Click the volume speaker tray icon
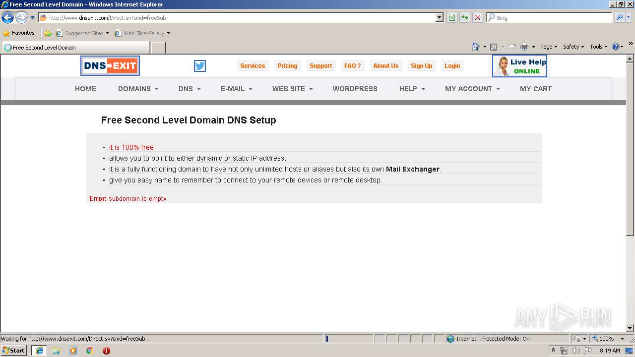The image size is (635, 357). tap(575, 351)
